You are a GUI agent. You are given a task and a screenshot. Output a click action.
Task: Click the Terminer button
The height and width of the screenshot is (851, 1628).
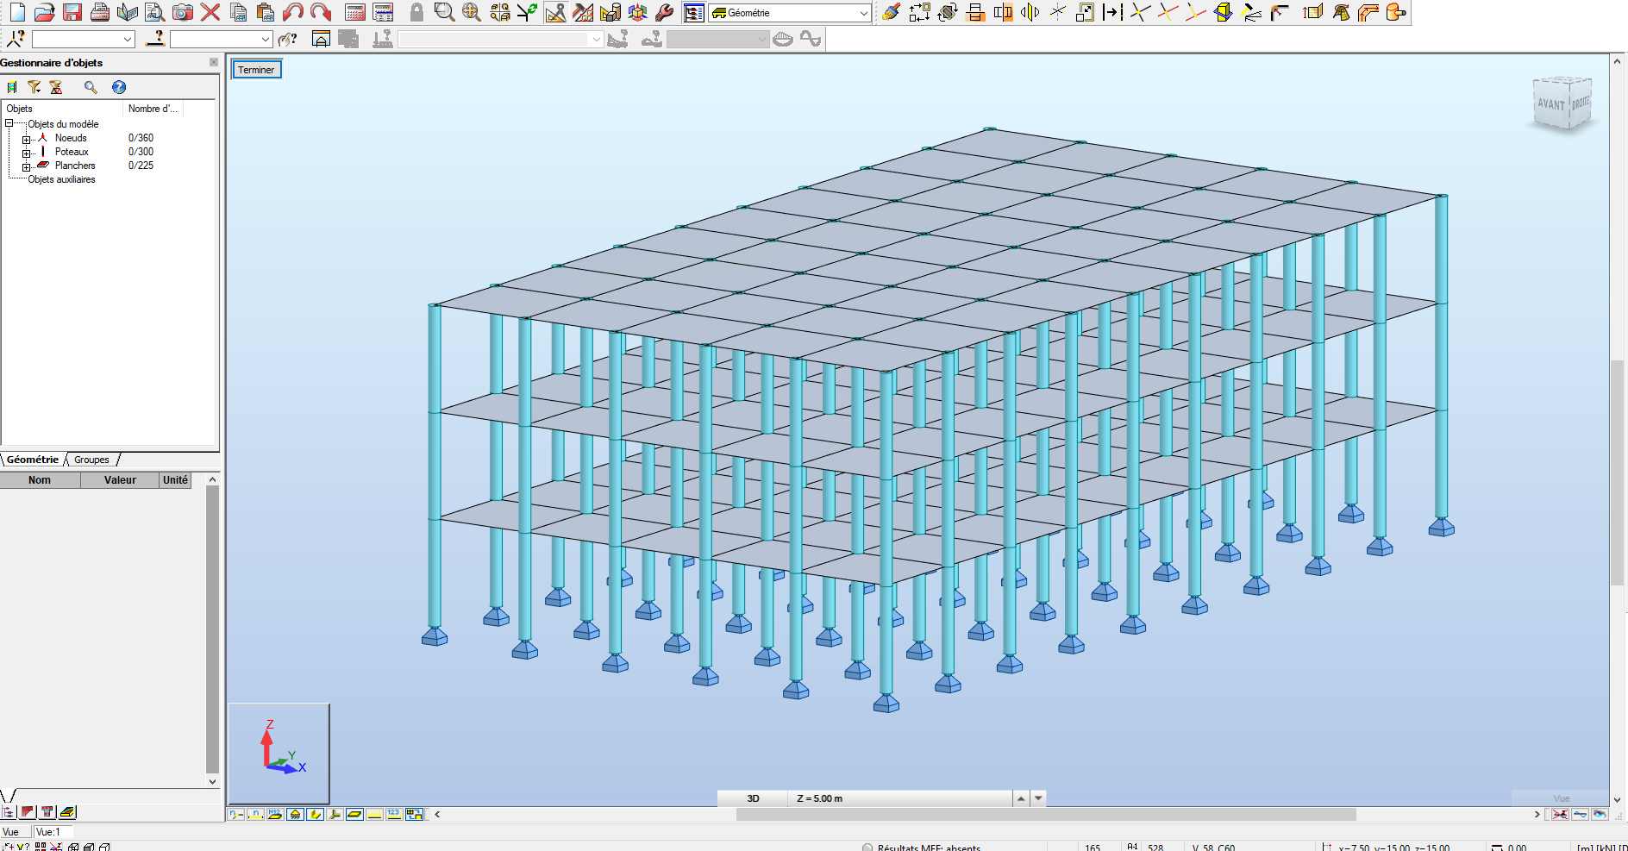point(256,69)
